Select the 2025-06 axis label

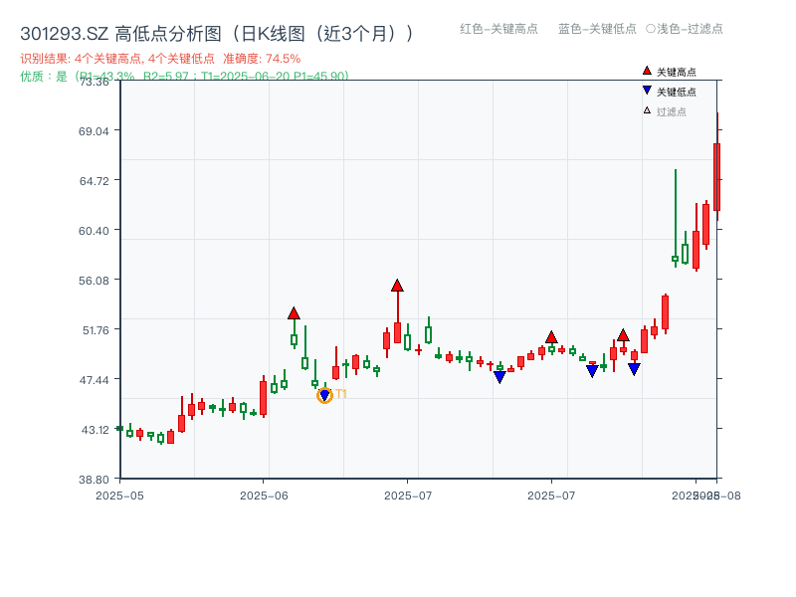pos(265,492)
